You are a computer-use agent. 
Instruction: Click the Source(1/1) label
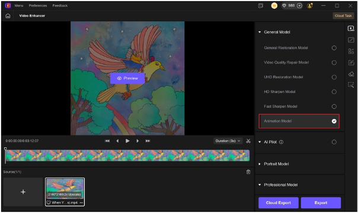coord(12,172)
